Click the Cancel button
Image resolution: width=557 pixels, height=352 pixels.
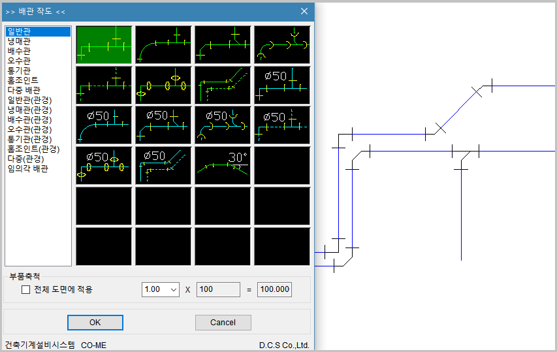pos(223,323)
